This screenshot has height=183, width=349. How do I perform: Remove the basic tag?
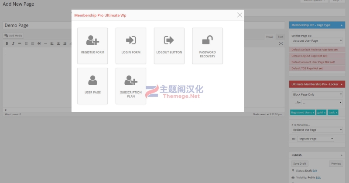click(336, 113)
